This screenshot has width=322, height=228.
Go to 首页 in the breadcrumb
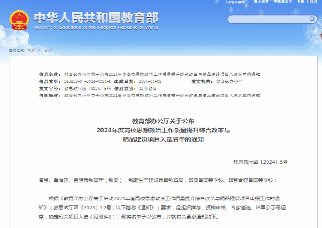(x=31, y=50)
